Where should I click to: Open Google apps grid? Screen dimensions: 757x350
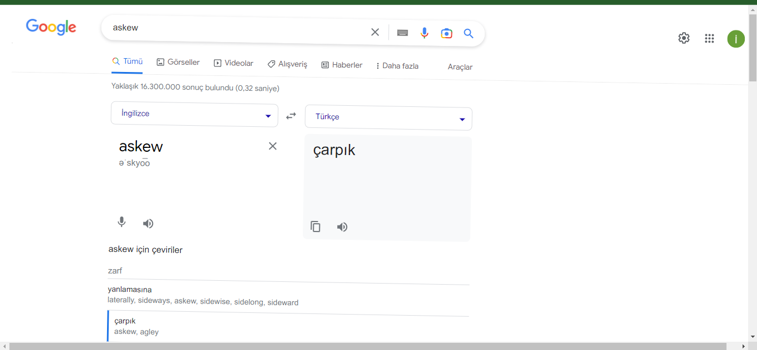(709, 38)
